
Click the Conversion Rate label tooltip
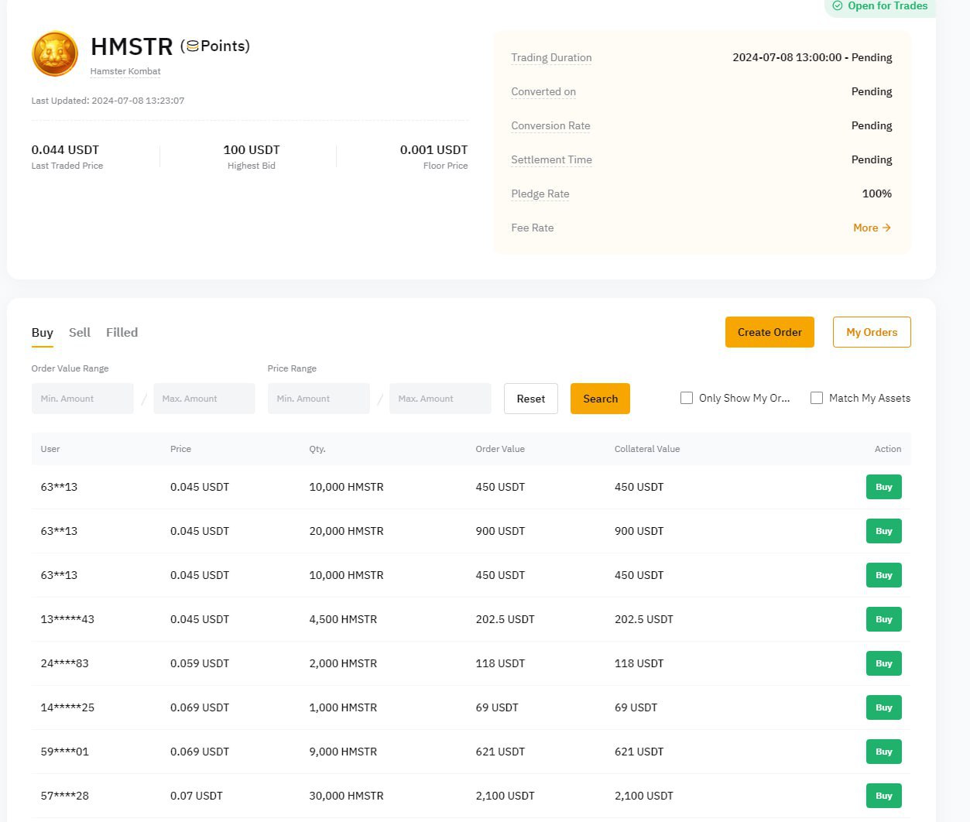(550, 125)
